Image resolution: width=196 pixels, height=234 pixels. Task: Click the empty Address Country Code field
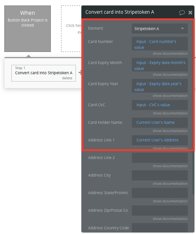160,228
